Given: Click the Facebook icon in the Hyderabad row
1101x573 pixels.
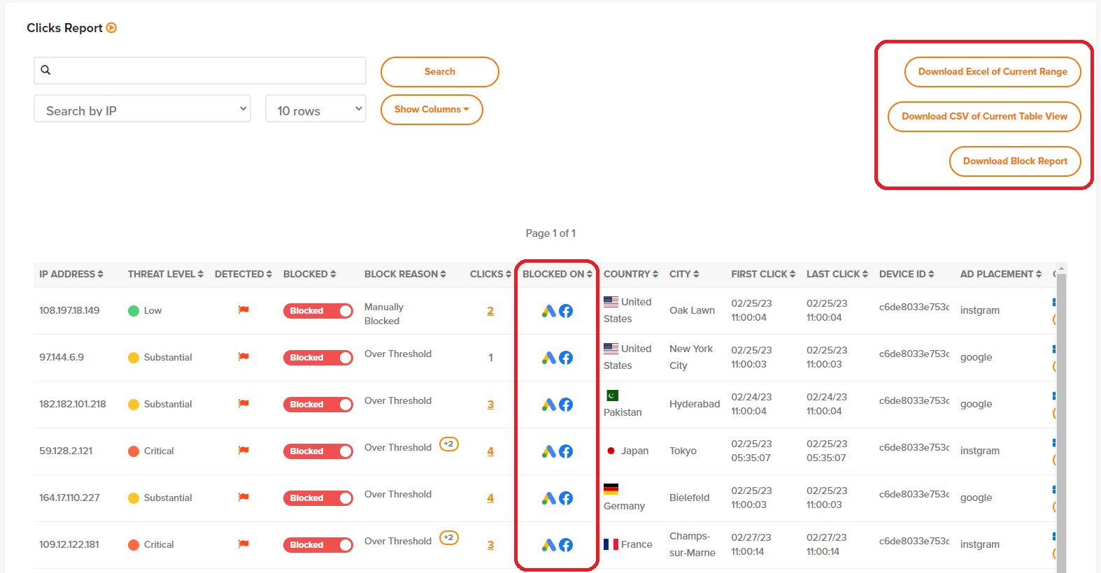Looking at the screenshot, I should coord(566,405).
